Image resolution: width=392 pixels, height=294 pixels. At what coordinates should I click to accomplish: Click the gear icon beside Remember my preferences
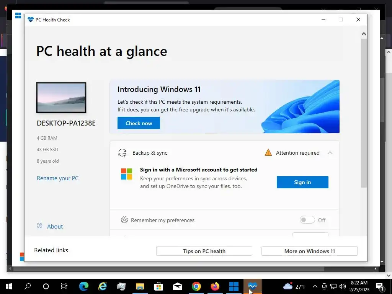click(124, 220)
